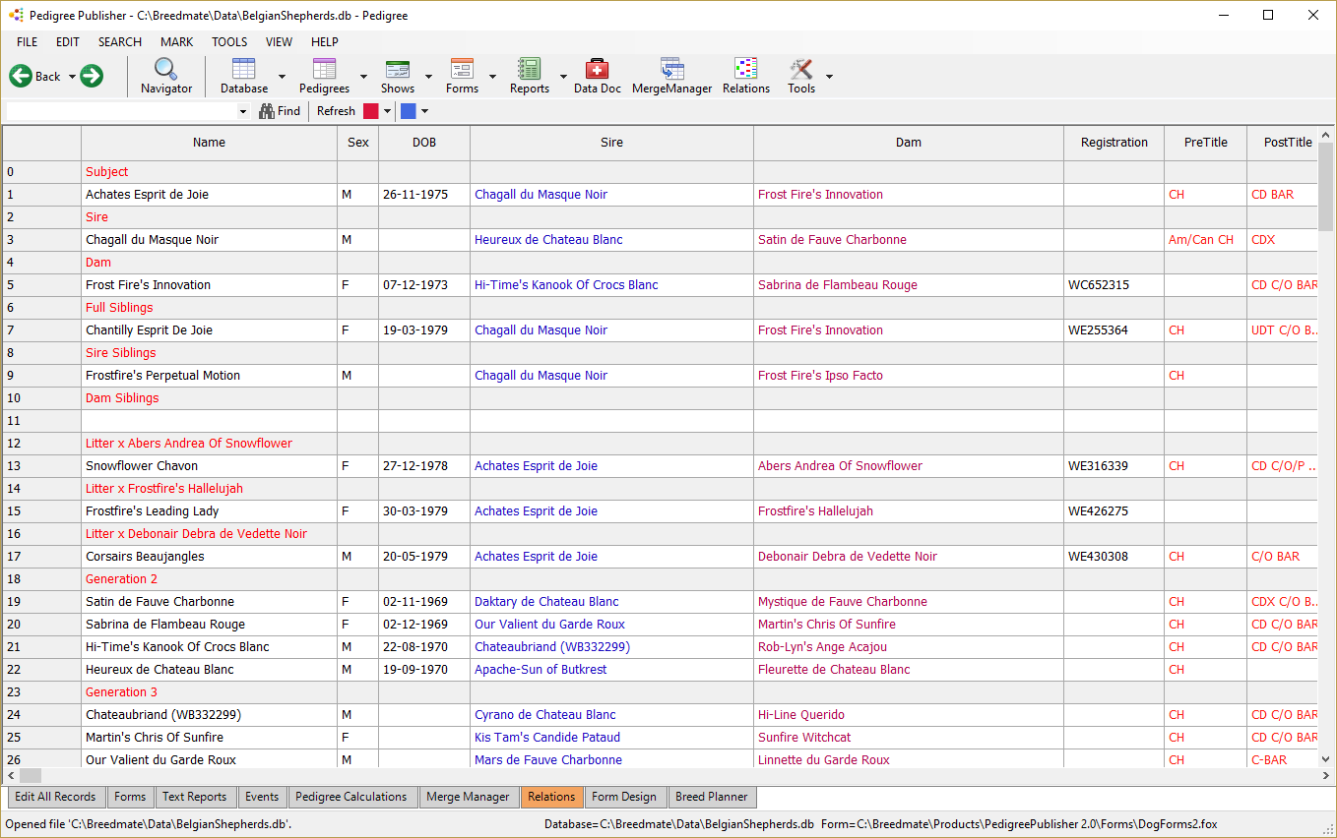Switch to the Text Reports tab
Screen dimensions: 1337x838
click(x=195, y=797)
